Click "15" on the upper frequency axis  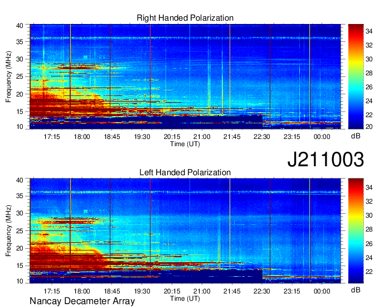click(x=20, y=112)
